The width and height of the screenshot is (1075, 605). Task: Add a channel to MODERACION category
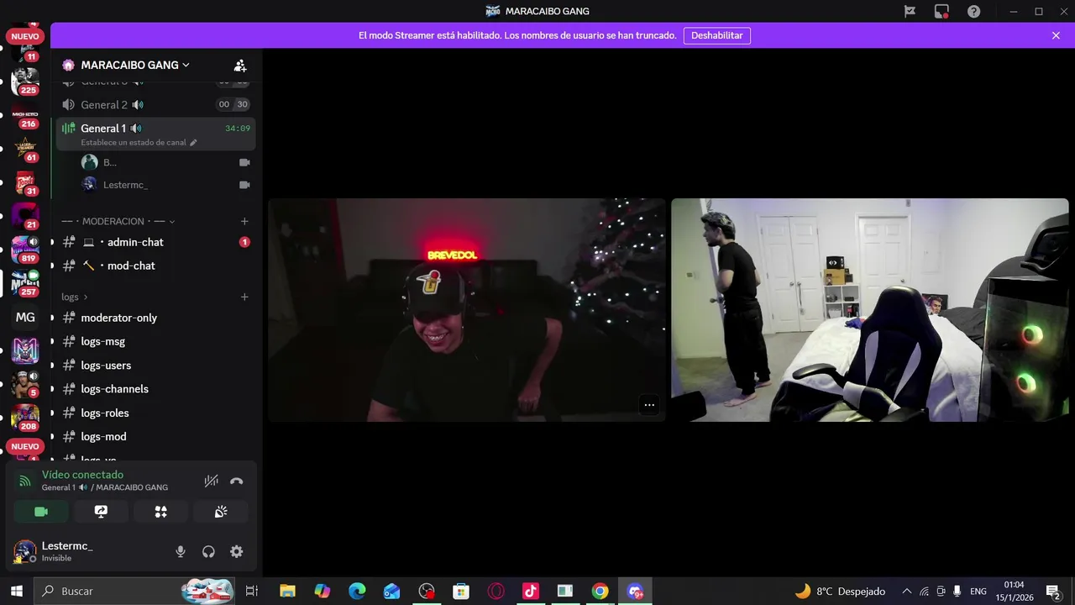(x=244, y=221)
